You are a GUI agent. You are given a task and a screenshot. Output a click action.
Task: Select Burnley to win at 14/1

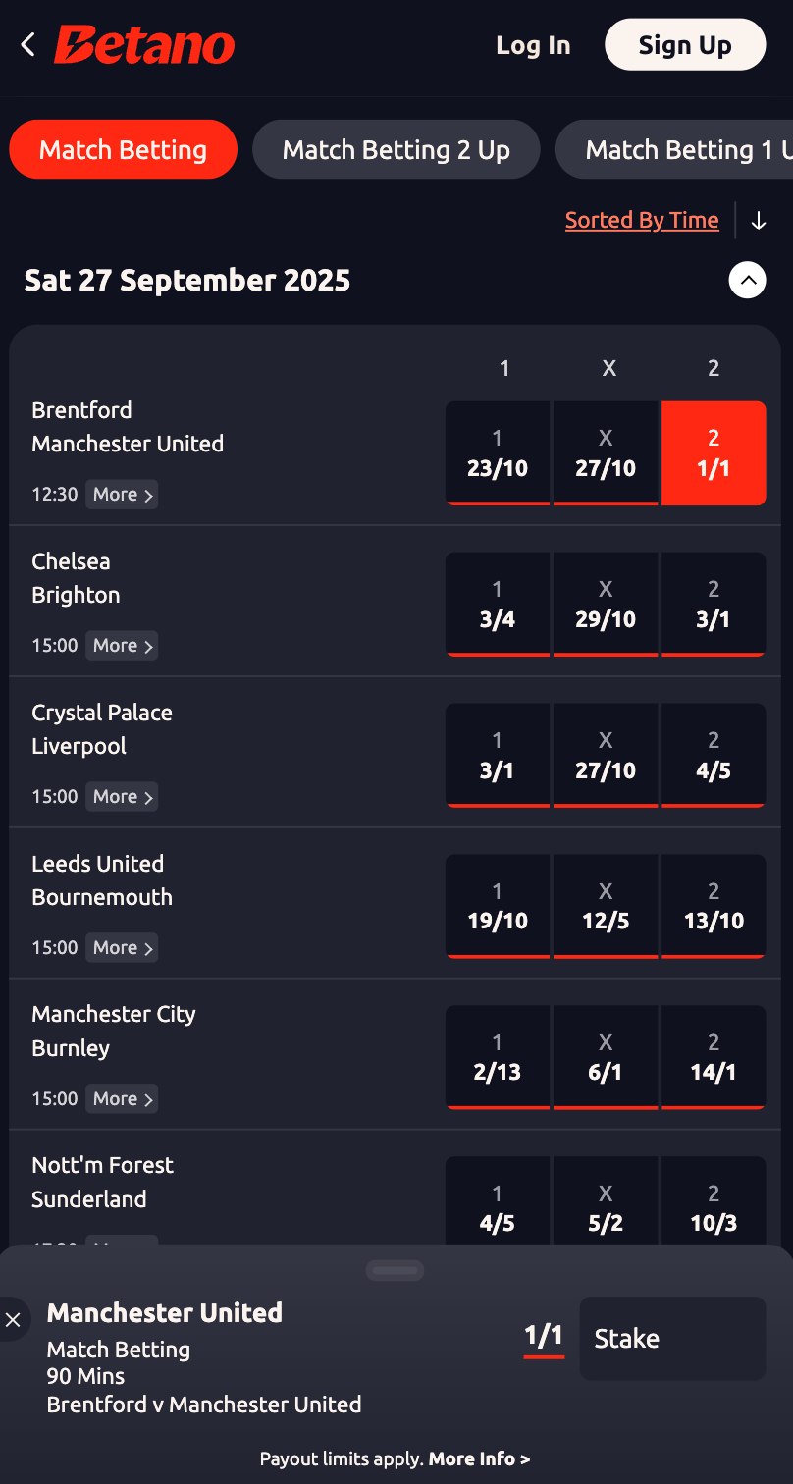[x=714, y=1058]
